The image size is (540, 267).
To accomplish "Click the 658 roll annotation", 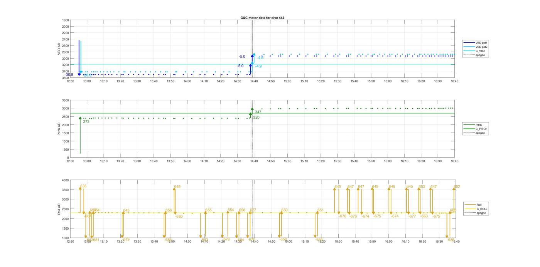I will [242, 210].
